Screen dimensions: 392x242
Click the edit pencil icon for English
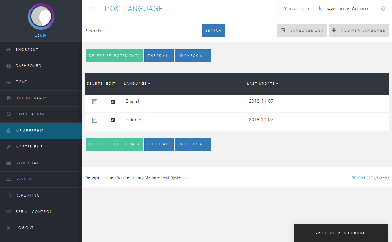tap(113, 102)
